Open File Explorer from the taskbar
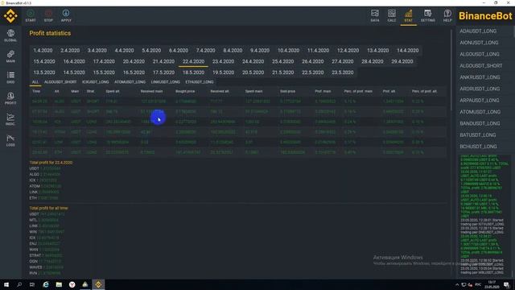The height and width of the screenshot is (290, 515). (59, 284)
